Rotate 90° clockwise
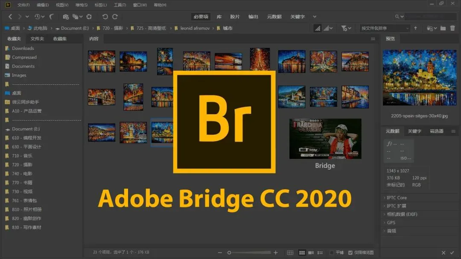 click(x=115, y=17)
